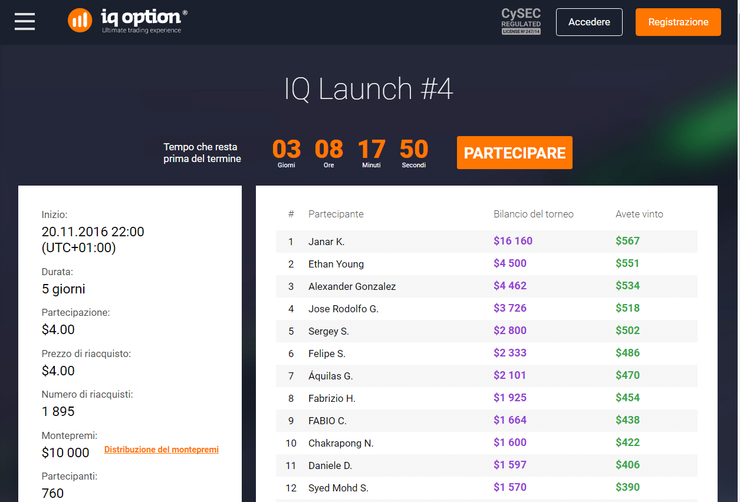The width and height of the screenshot is (740, 502).
Task: Select participant Alexander Gonzalez
Action: pyautogui.click(x=352, y=286)
